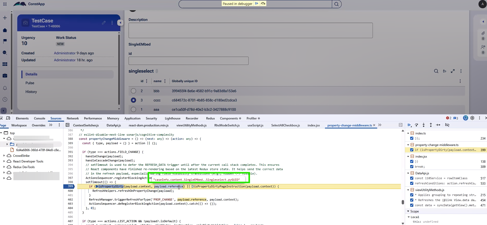Viewport: 487px width, 225px height.
Task: Click into the Description text area
Action: (x=250, y=30)
